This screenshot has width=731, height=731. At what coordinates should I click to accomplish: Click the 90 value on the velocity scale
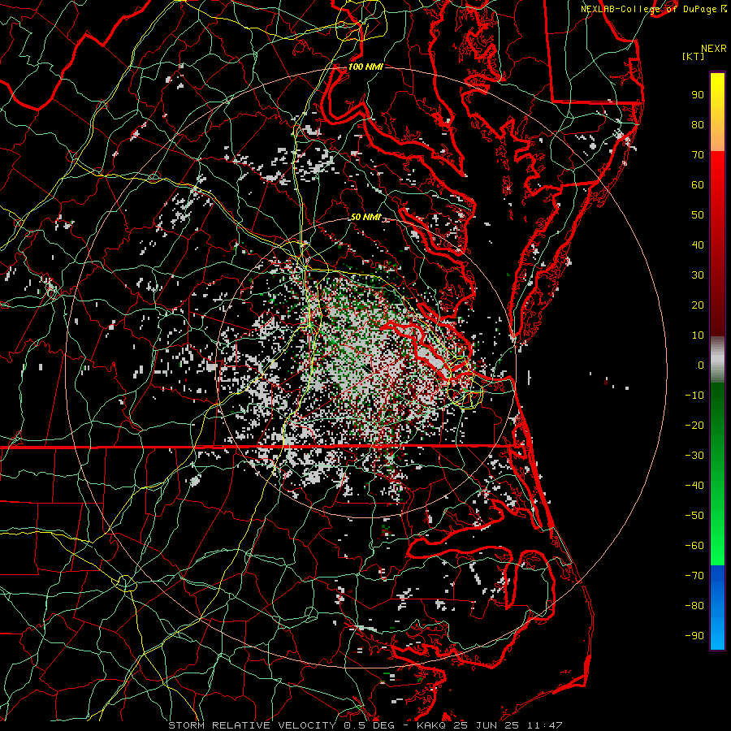click(698, 95)
